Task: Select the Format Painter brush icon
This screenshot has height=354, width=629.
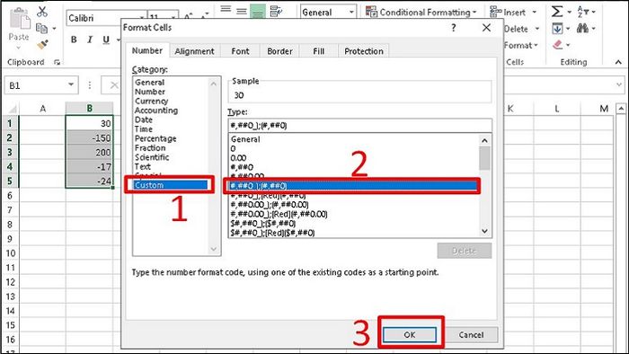Action: [42, 44]
